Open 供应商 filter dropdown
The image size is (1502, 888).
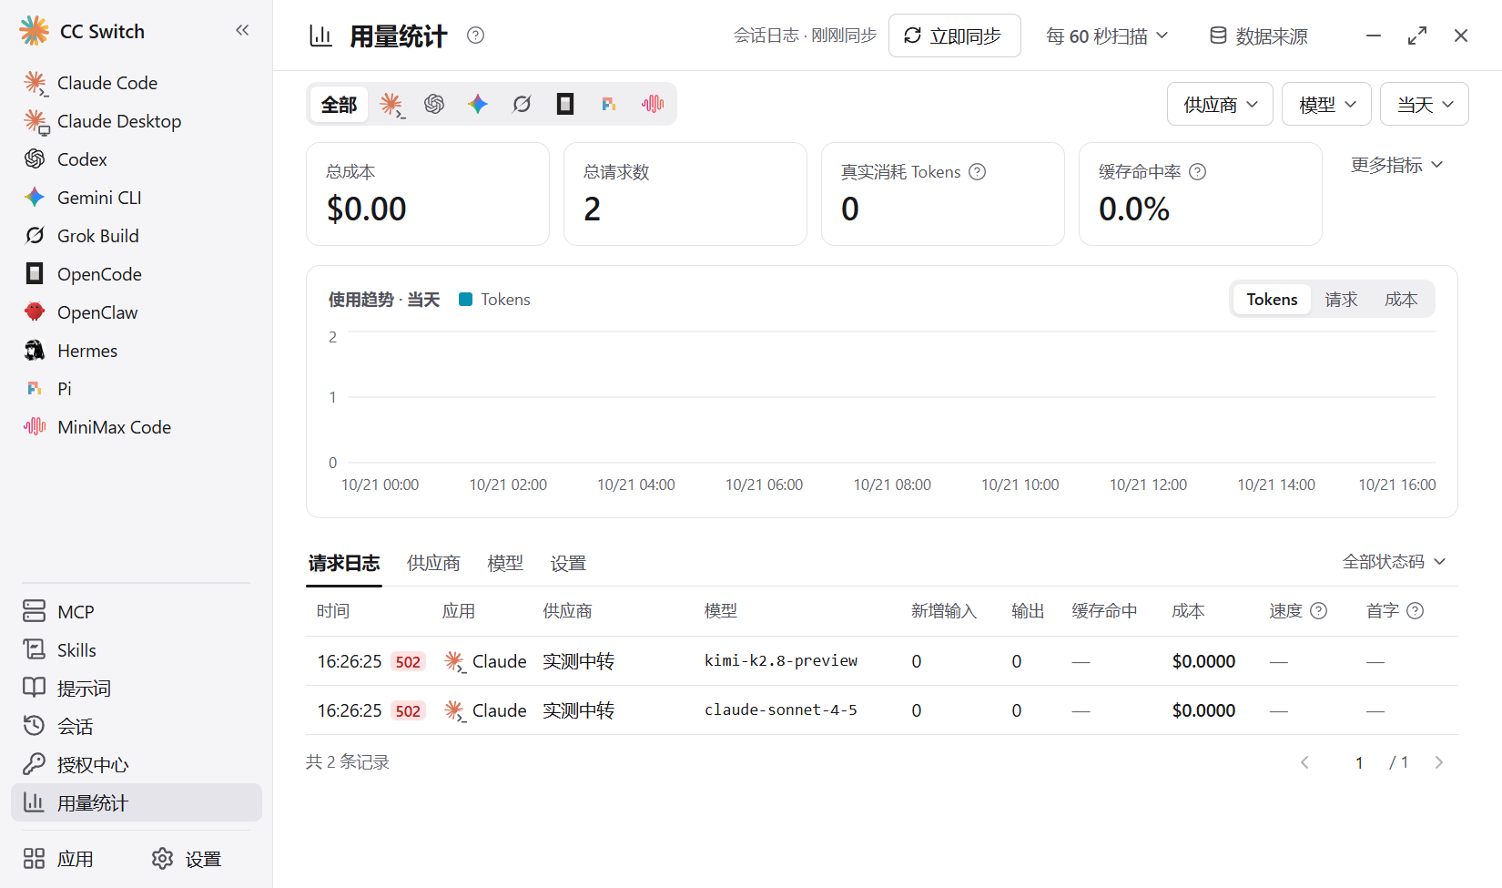point(1220,105)
